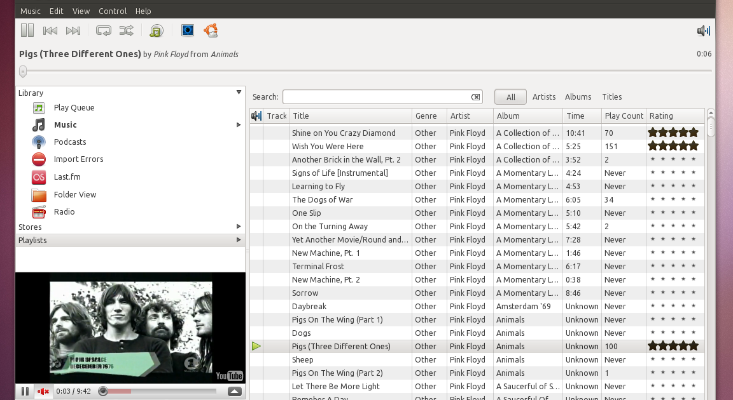Turn on shuffle playback
The height and width of the screenshot is (400, 733).
point(126,30)
